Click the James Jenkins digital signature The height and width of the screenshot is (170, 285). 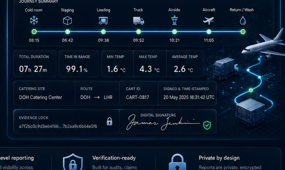pos(163,123)
